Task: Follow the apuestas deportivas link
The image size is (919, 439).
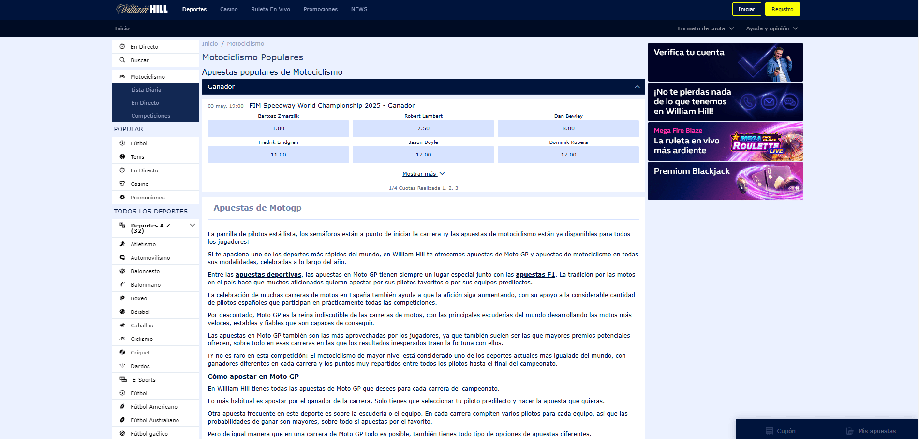Action: pos(268,275)
